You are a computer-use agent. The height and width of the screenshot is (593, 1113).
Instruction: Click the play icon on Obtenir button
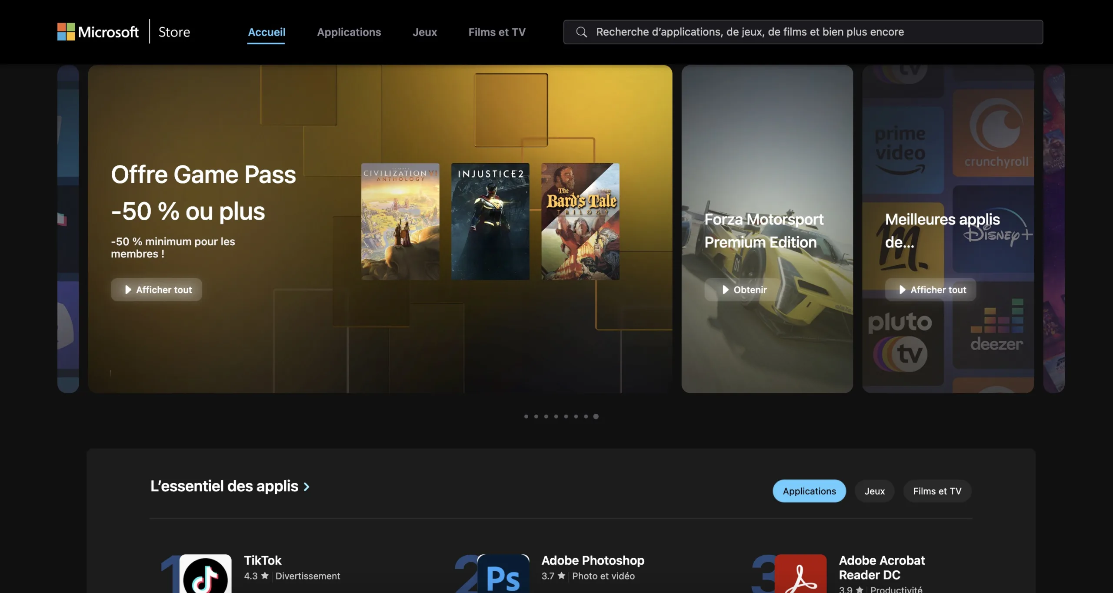pos(725,290)
